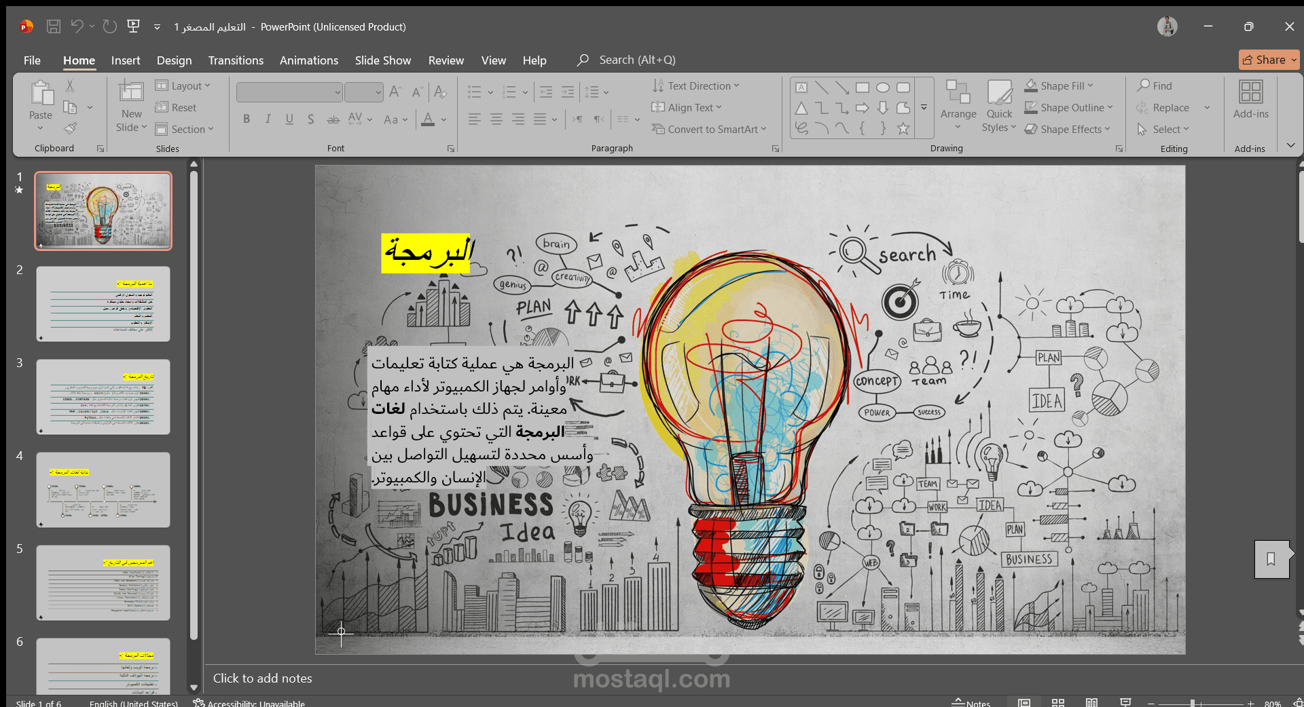1304x707 pixels.
Task: Collapse the ribbon with chevron
Action: [x=1290, y=145]
